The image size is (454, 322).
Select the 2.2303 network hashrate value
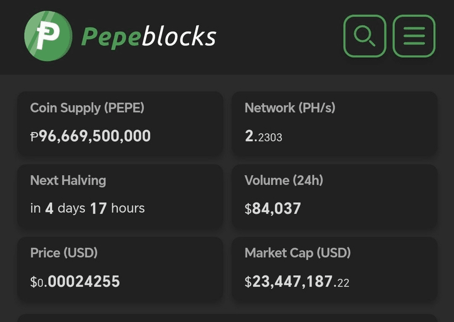pyautogui.click(x=263, y=136)
